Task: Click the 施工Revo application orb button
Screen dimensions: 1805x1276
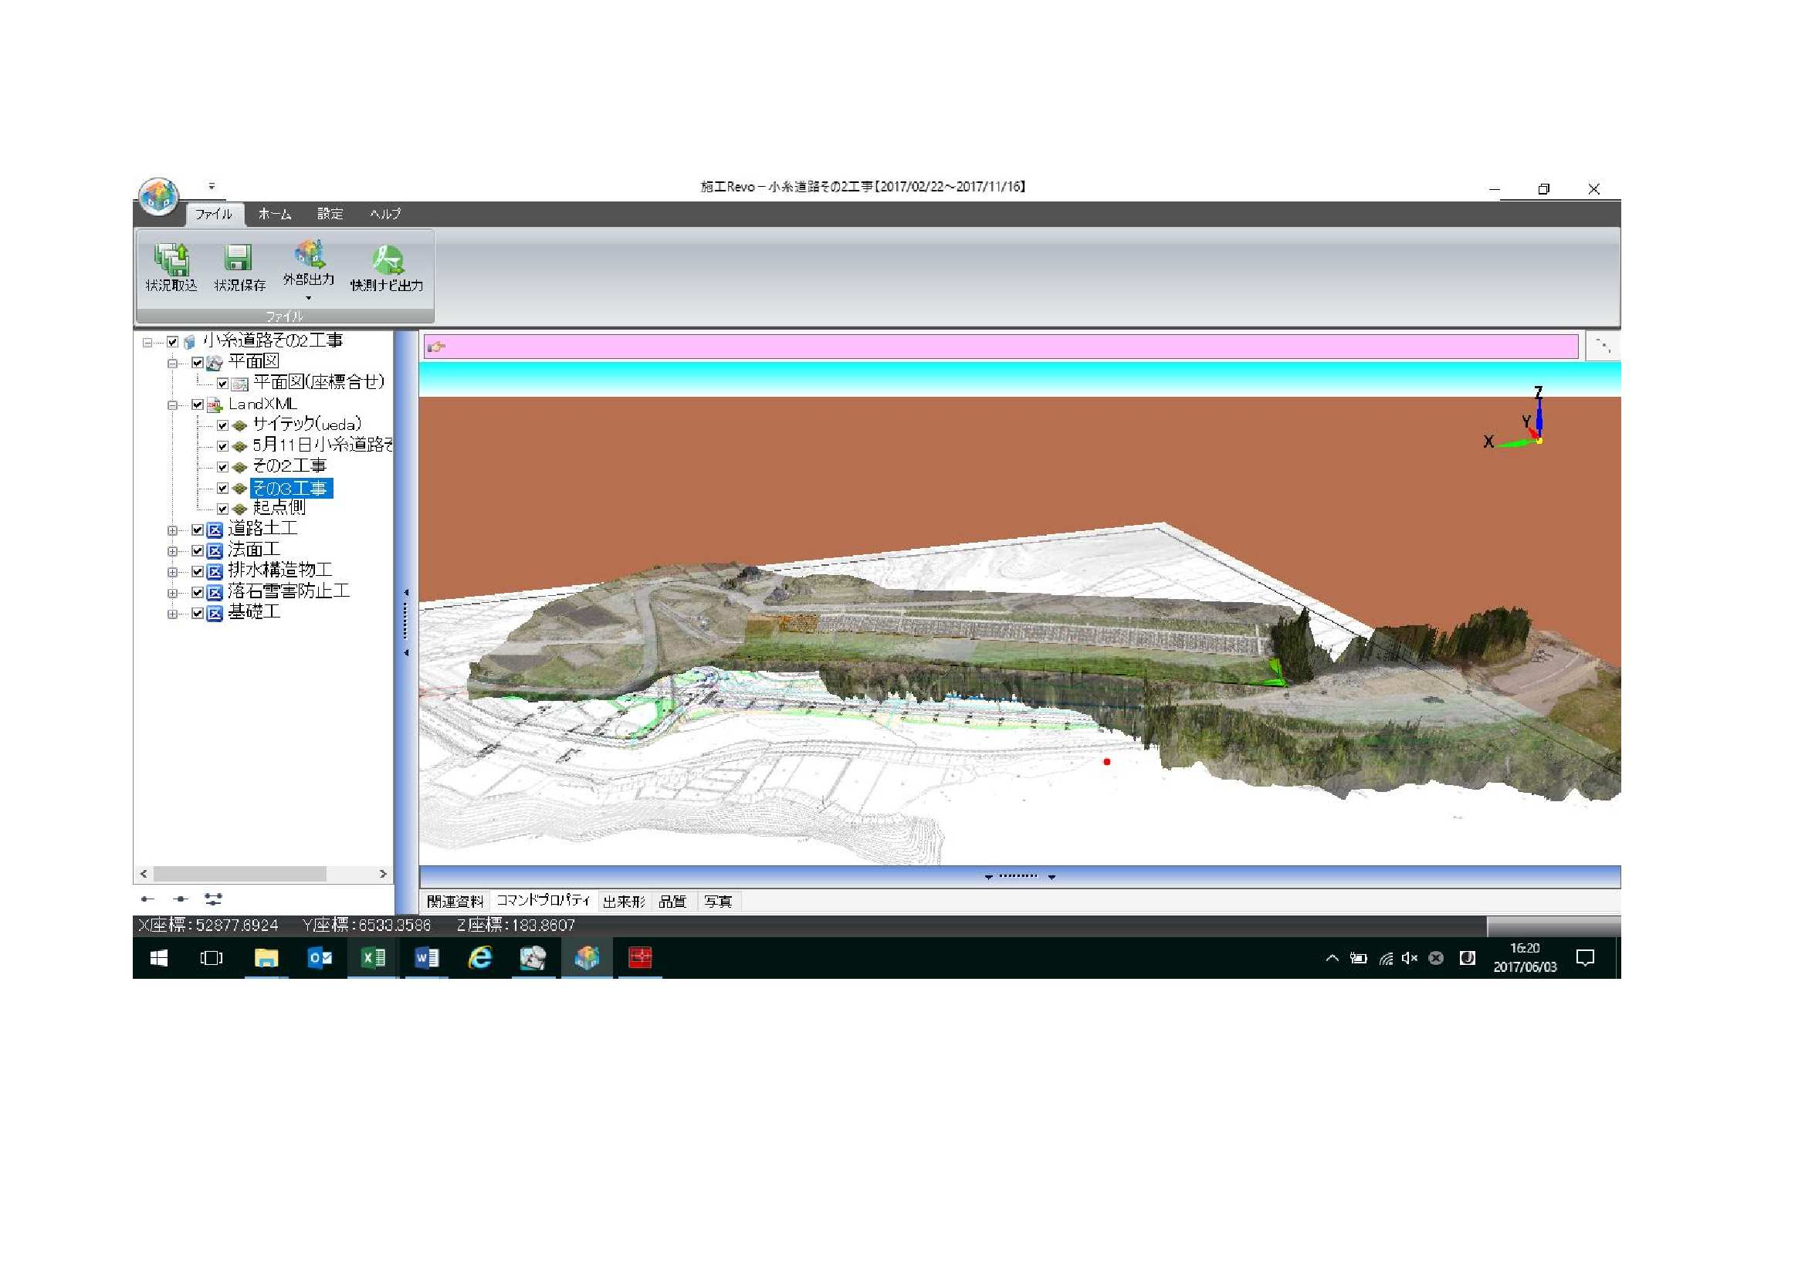Action: coord(159,197)
